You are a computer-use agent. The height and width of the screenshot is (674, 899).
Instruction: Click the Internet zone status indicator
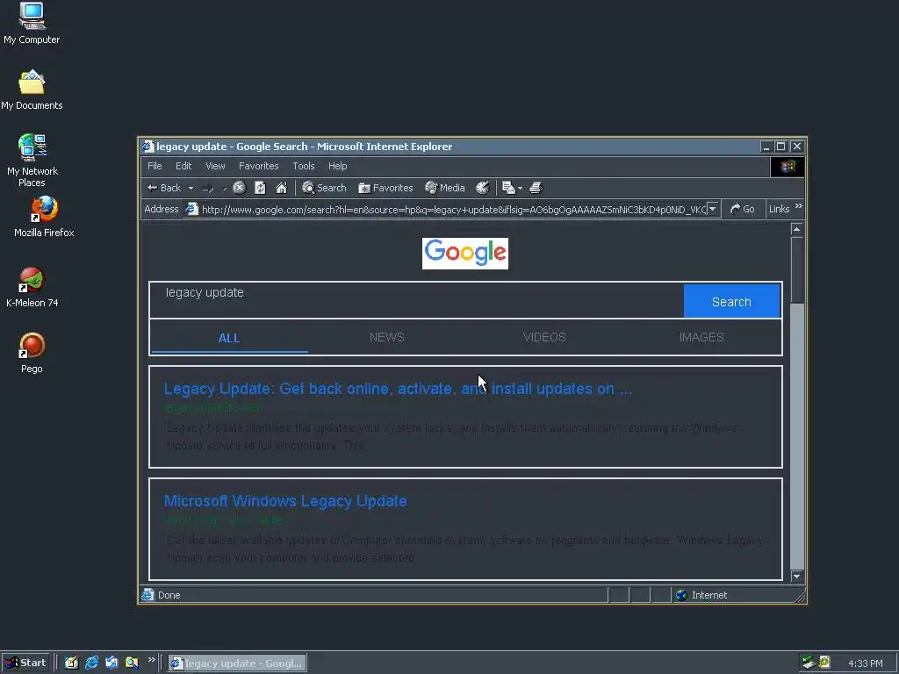click(x=701, y=595)
